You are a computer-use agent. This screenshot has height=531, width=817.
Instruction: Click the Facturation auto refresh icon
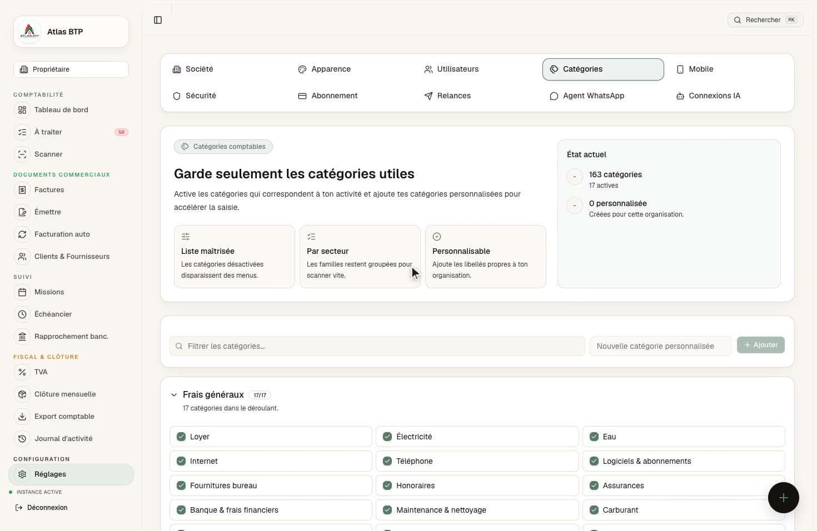[22, 234]
